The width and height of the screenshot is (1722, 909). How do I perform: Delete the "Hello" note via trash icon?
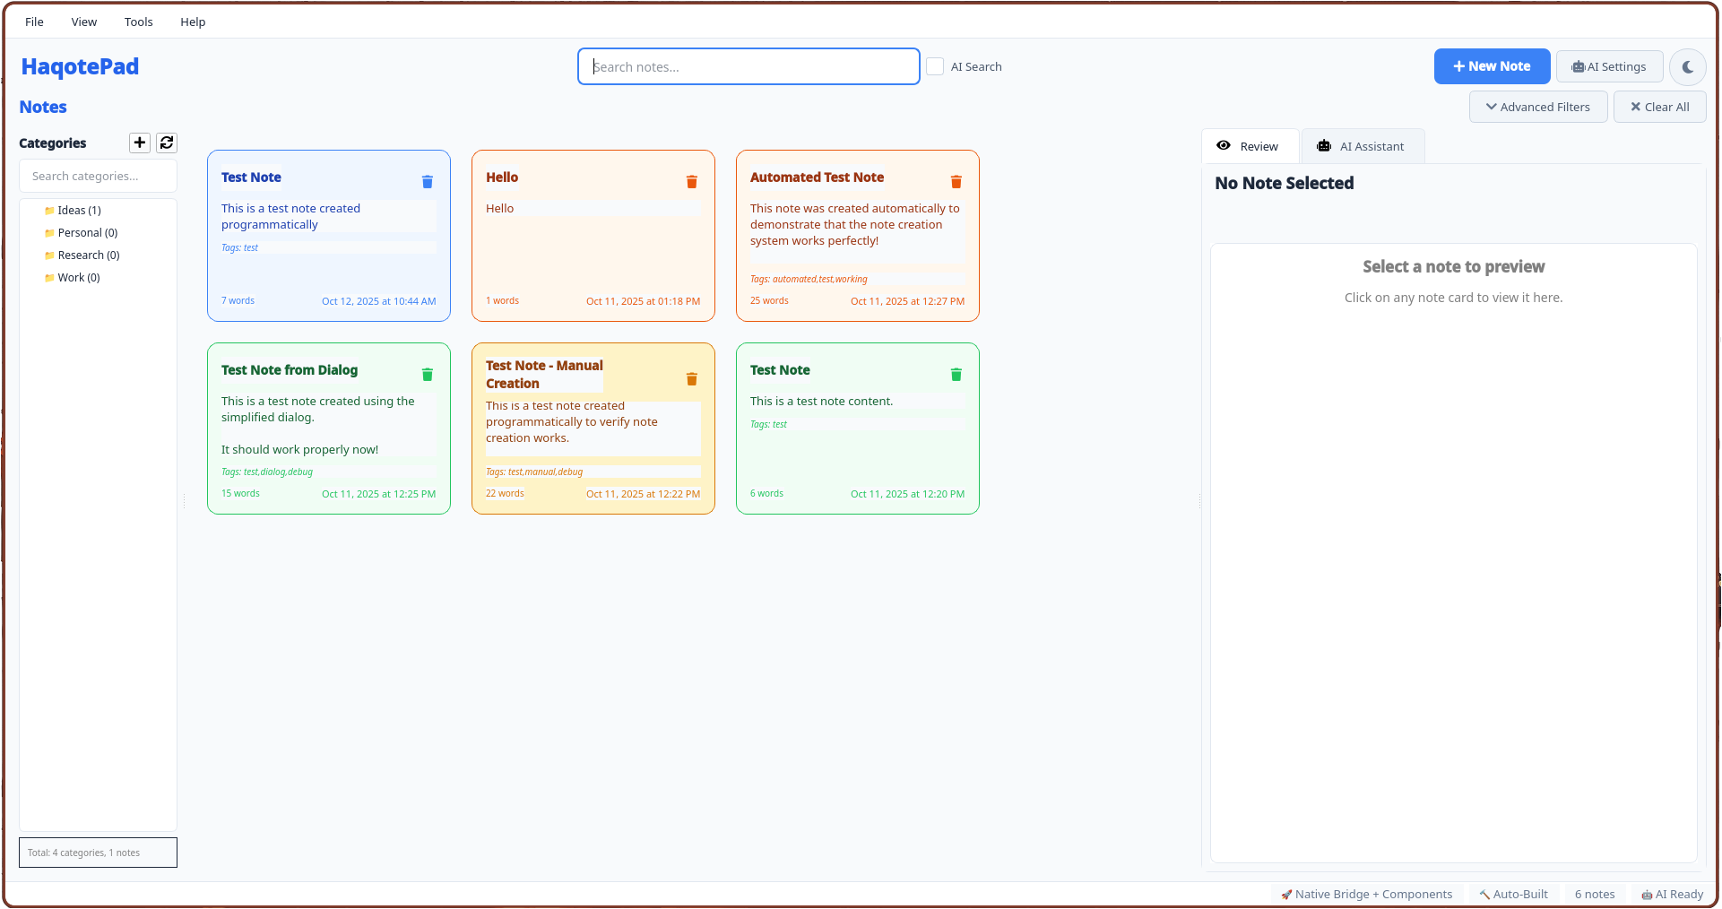point(691,181)
